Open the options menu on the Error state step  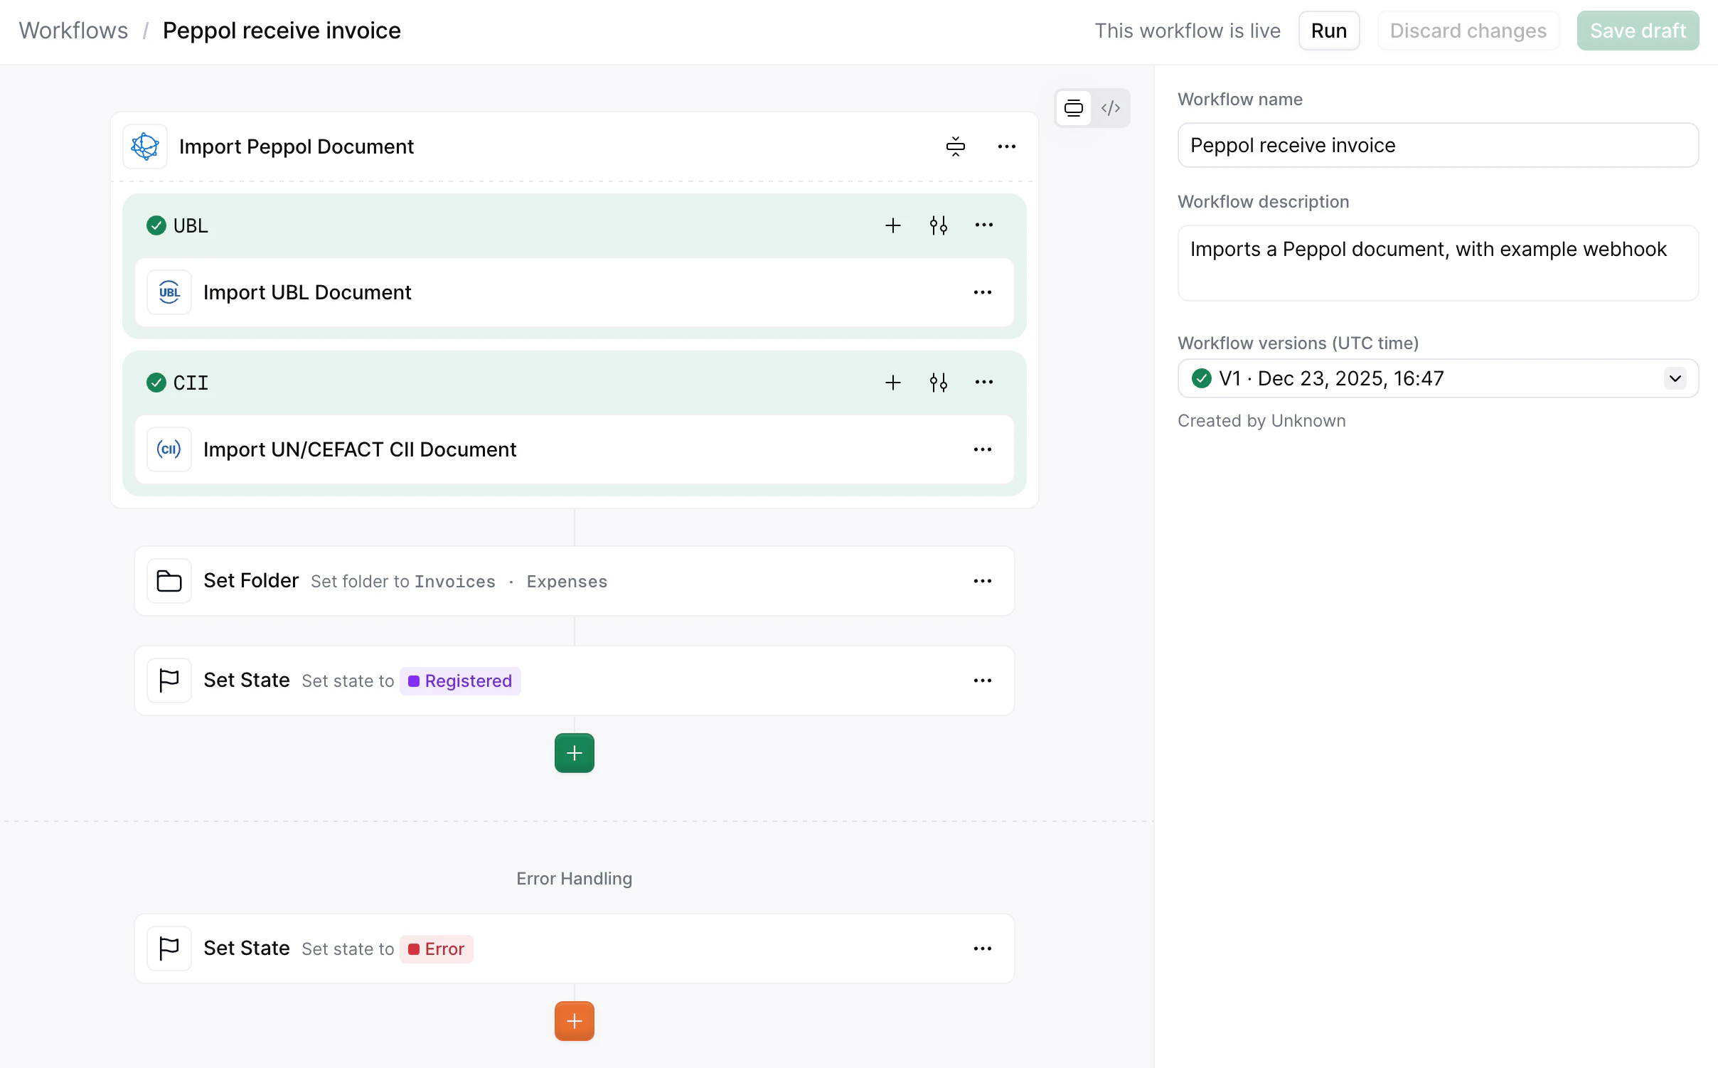coord(983,948)
